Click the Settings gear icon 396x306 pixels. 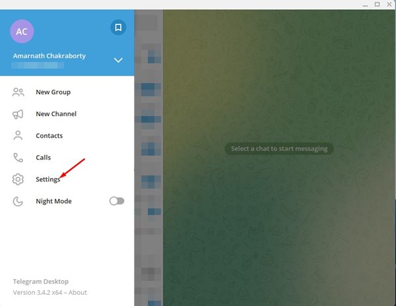[x=18, y=179]
